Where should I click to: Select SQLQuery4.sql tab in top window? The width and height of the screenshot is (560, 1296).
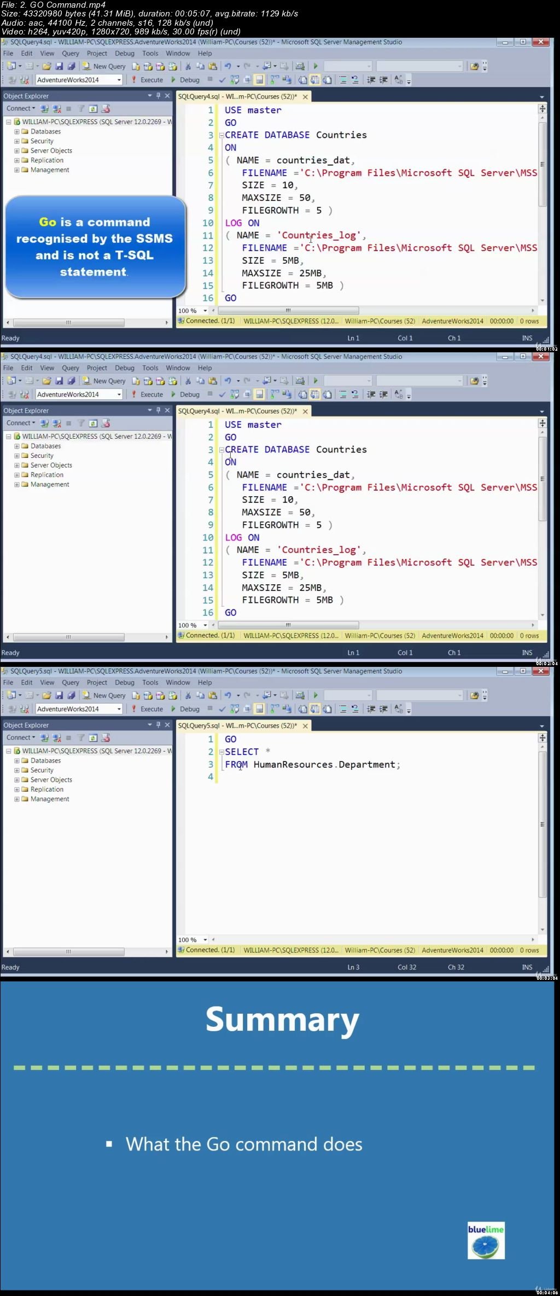coord(237,96)
